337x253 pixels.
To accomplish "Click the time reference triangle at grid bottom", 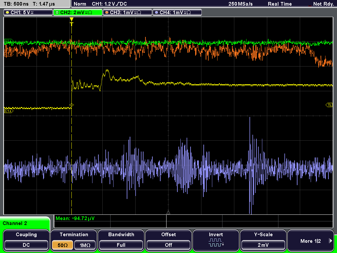I will (168, 212).
